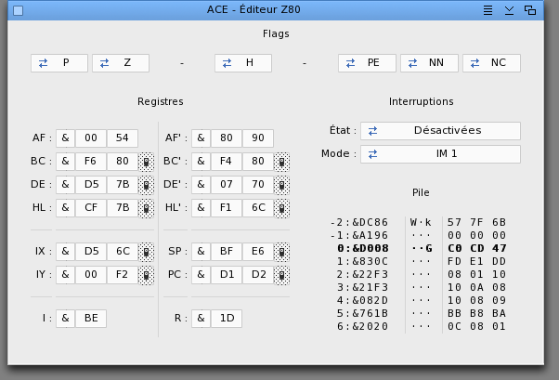Cycle the interrupt État Désactivées selector
The height and width of the screenshot is (380, 559).
pyautogui.click(x=440, y=131)
